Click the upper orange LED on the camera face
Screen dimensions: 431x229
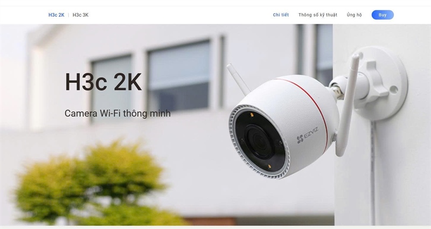pos(252,114)
